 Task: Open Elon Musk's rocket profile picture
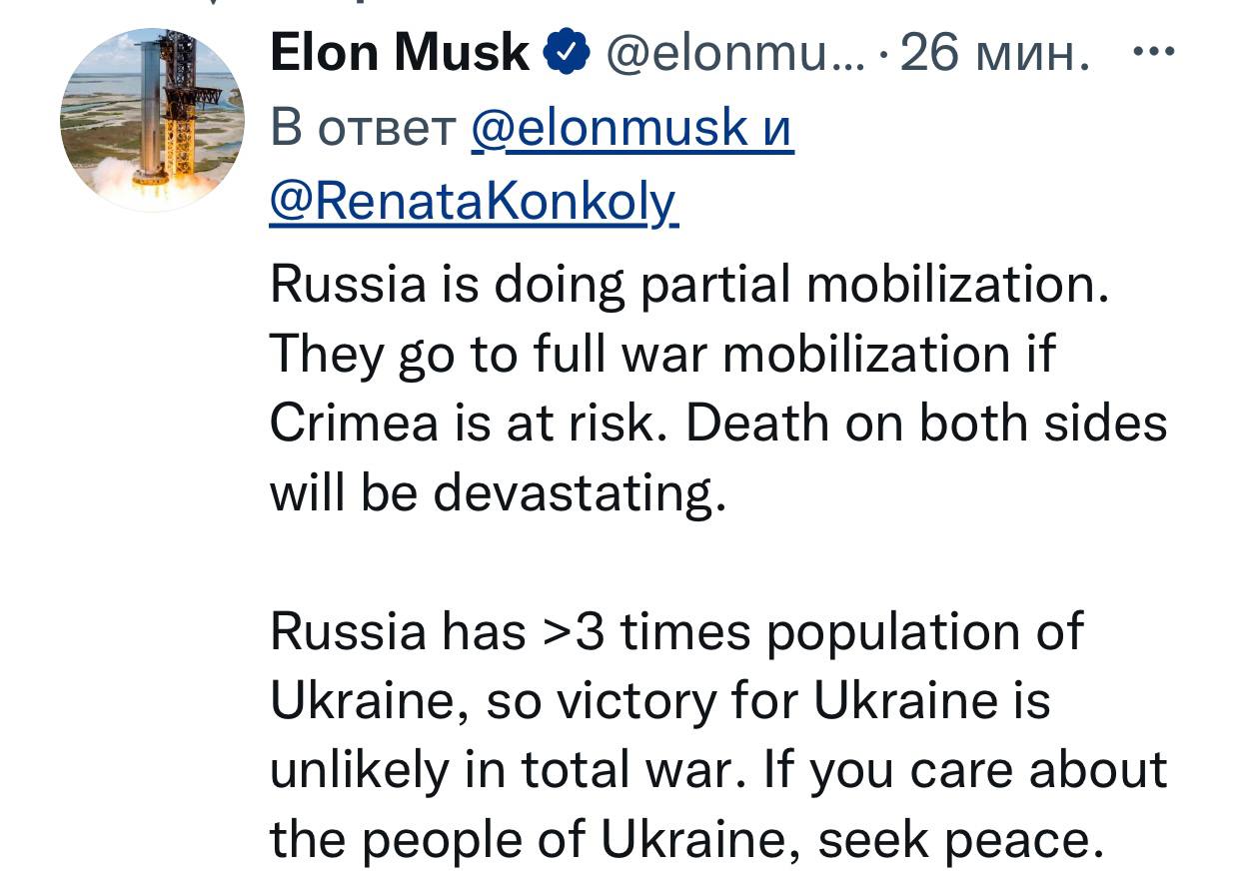[x=152, y=120]
